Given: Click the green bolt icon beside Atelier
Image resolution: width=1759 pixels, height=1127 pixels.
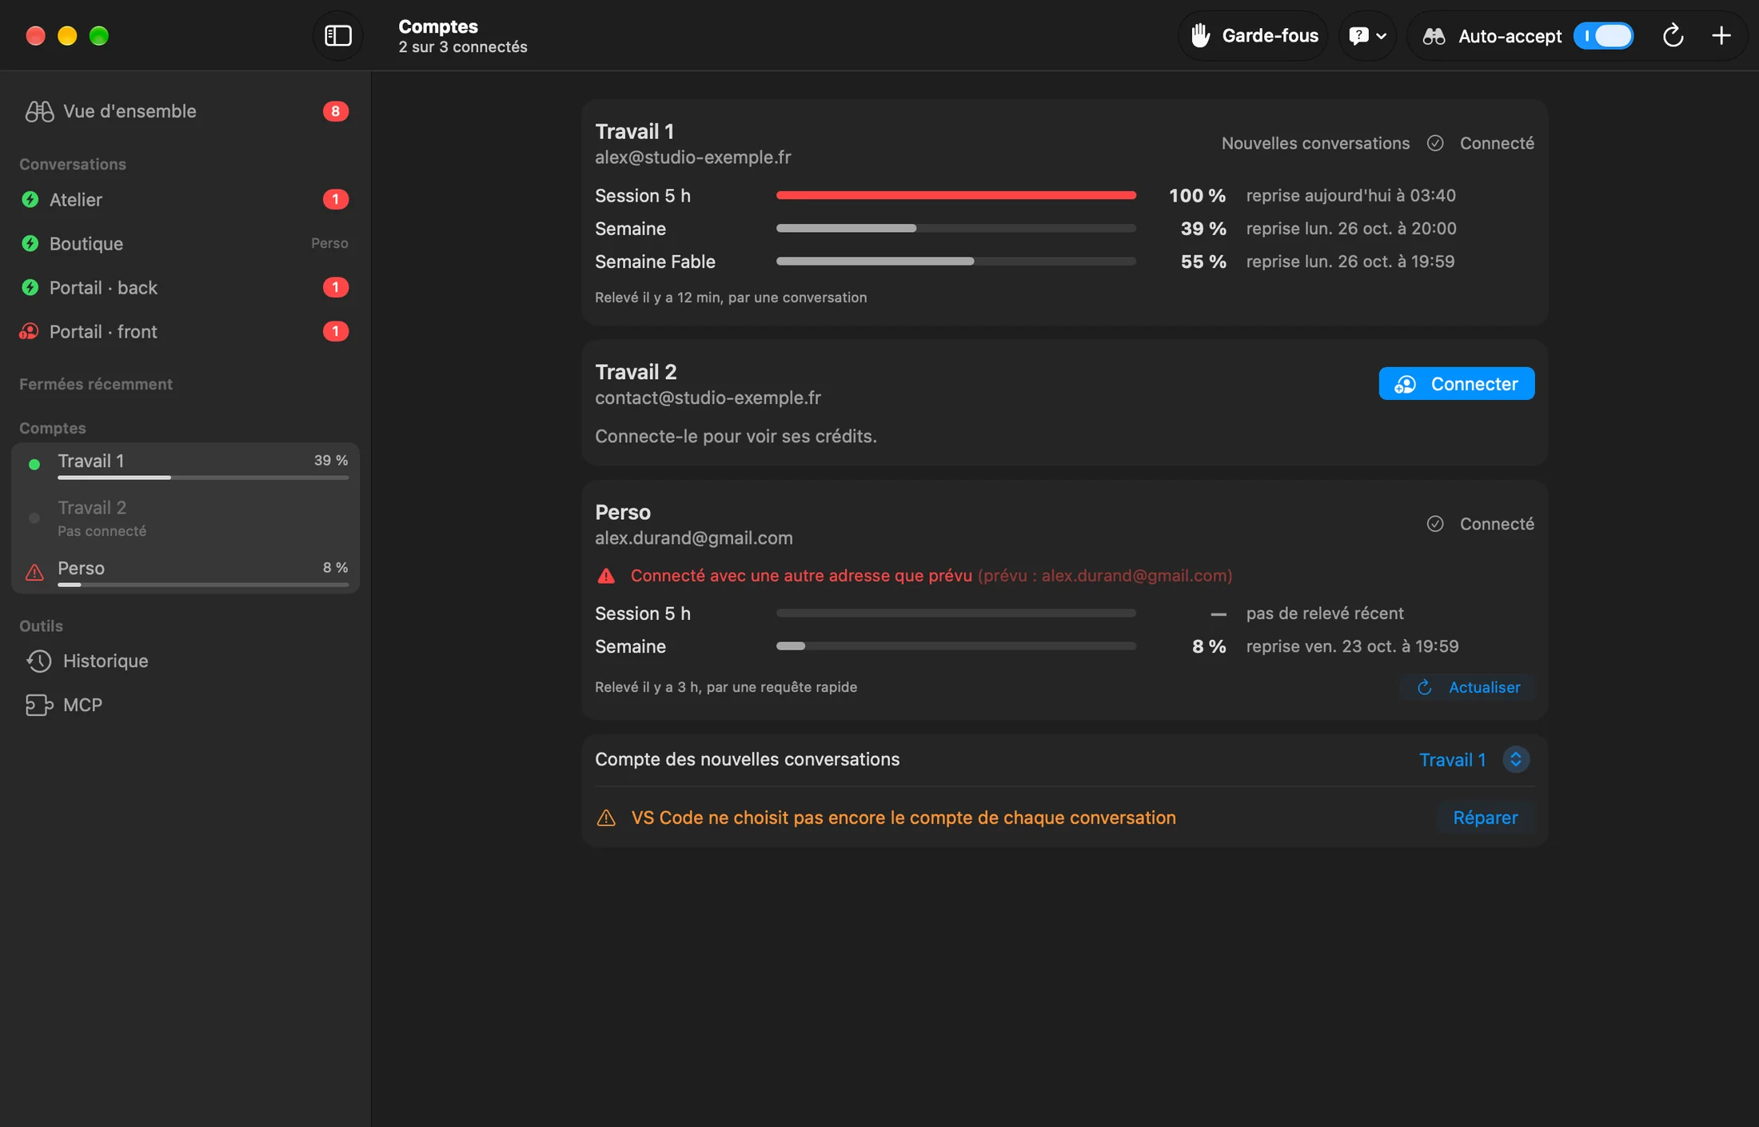Looking at the screenshot, I should (x=30, y=199).
